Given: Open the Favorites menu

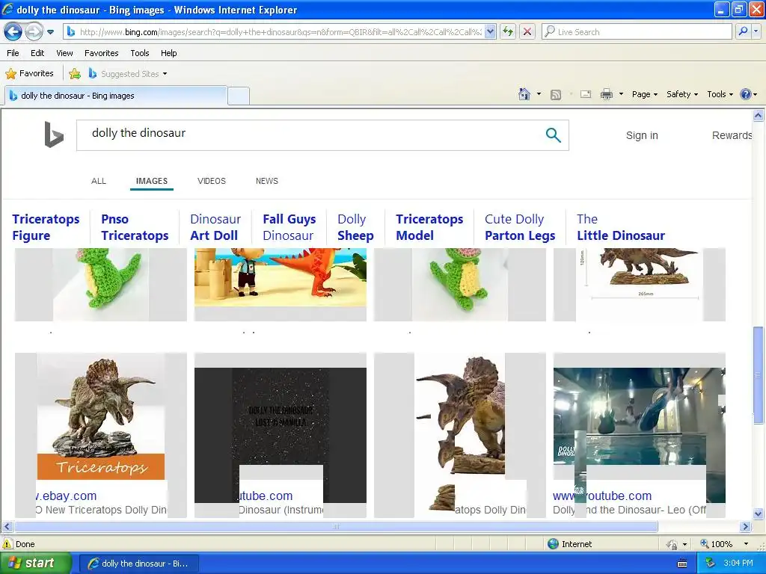Looking at the screenshot, I should tap(101, 53).
